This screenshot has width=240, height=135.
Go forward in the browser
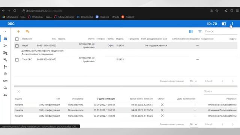coord(9,11)
